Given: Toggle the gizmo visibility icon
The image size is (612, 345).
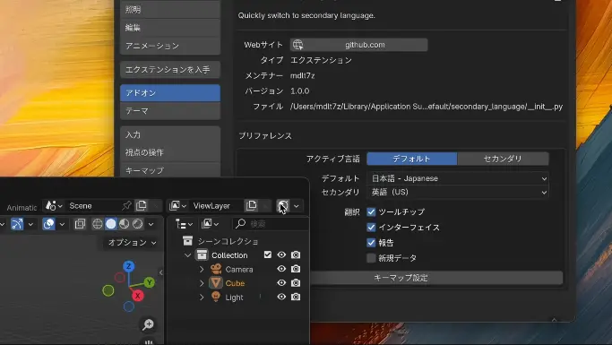Looking at the screenshot, I should coord(17,224).
